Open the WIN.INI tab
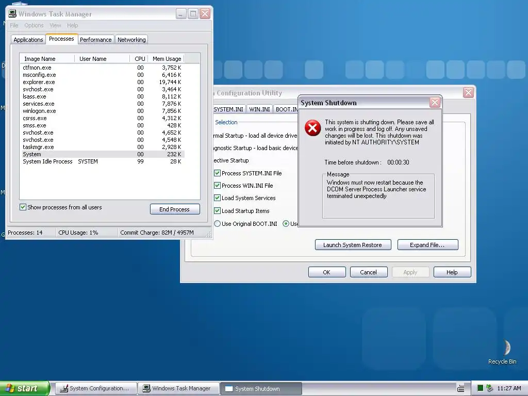528x396 pixels. (259, 109)
